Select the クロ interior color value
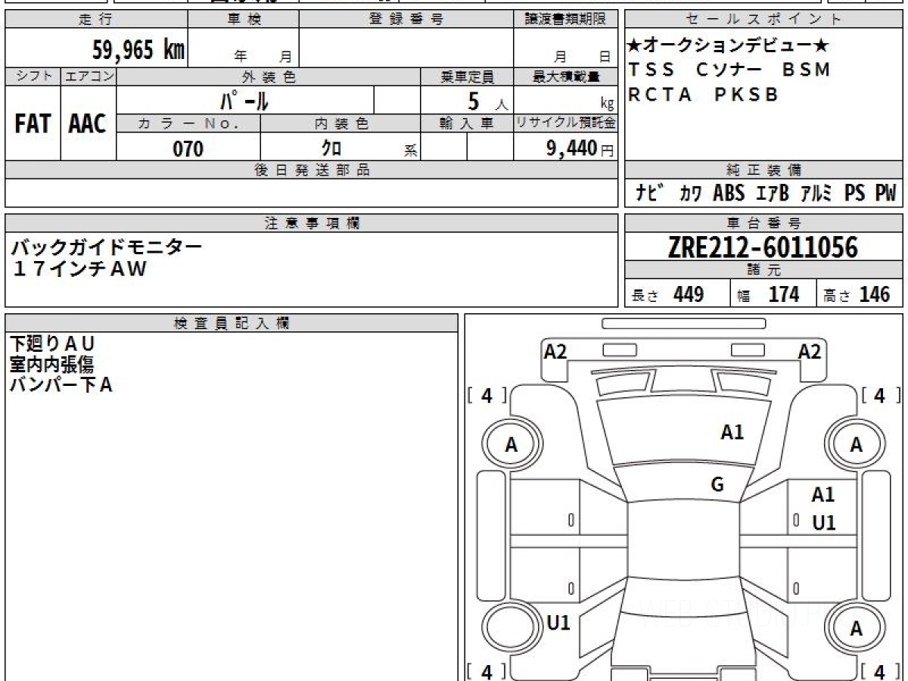The height and width of the screenshot is (681, 908). pyautogui.click(x=331, y=148)
